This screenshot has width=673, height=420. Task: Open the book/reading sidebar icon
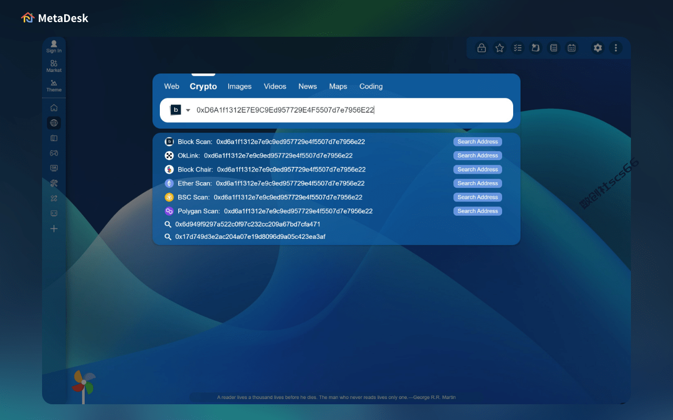[x=54, y=138]
